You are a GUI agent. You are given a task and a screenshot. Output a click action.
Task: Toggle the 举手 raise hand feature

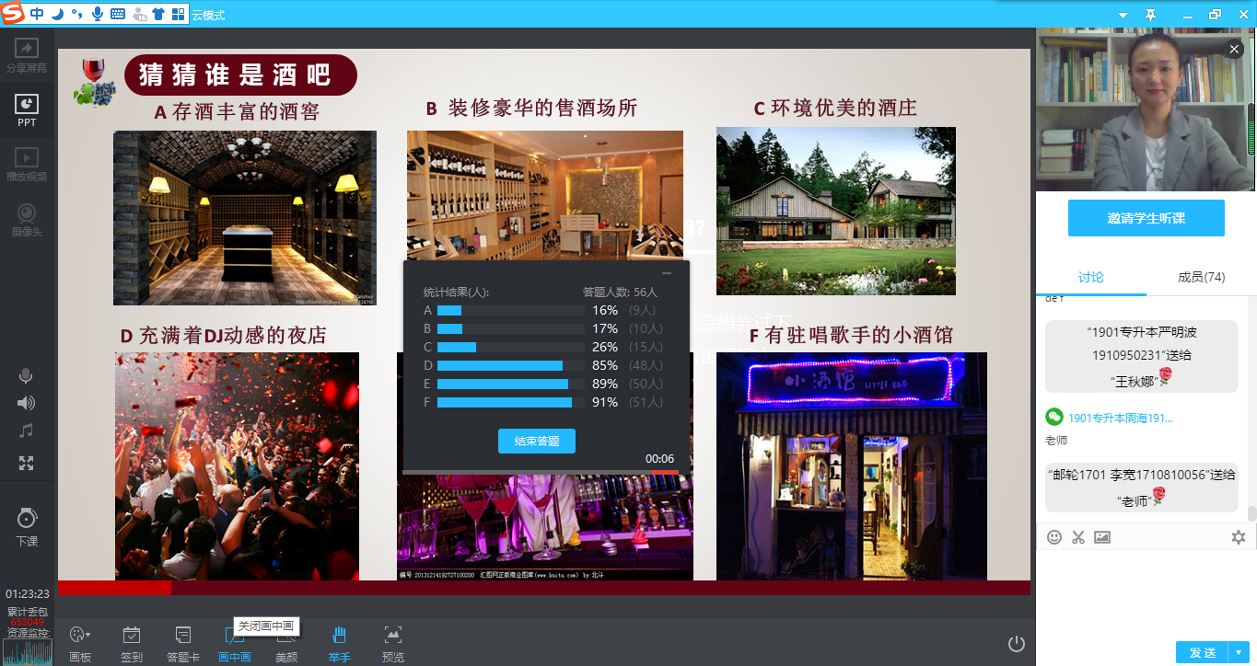pyautogui.click(x=339, y=642)
